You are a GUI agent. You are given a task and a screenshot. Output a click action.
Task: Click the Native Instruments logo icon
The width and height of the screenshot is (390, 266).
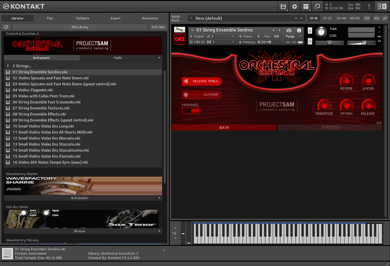[x=382, y=6]
